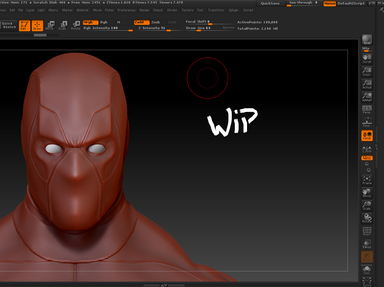Select the Scale tool in top shelf
The height and width of the screenshot is (287, 384).
[x=62, y=26]
